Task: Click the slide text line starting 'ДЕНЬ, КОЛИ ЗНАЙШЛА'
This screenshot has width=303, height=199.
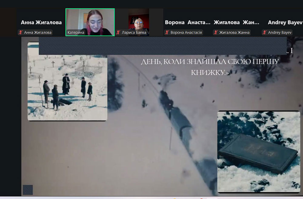Action: 210,61
